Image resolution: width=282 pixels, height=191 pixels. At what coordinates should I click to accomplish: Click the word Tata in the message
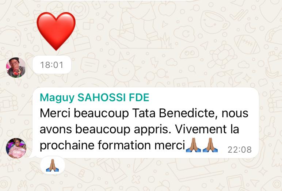144,113
